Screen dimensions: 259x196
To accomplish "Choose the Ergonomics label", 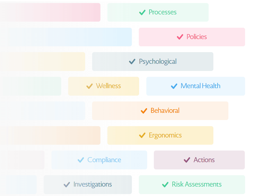I will [x=165, y=135].
